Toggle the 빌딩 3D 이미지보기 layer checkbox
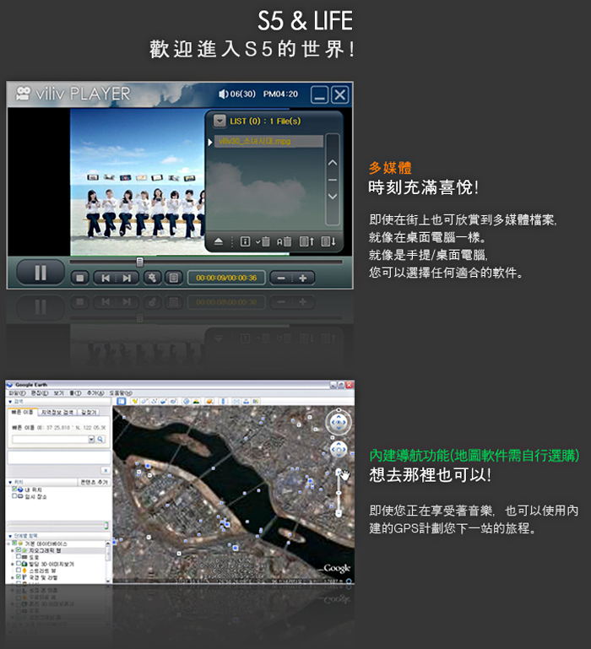The height and width of the screenshot is (649, 591). 19,564
